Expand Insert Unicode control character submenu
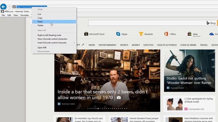 point(54,43)
